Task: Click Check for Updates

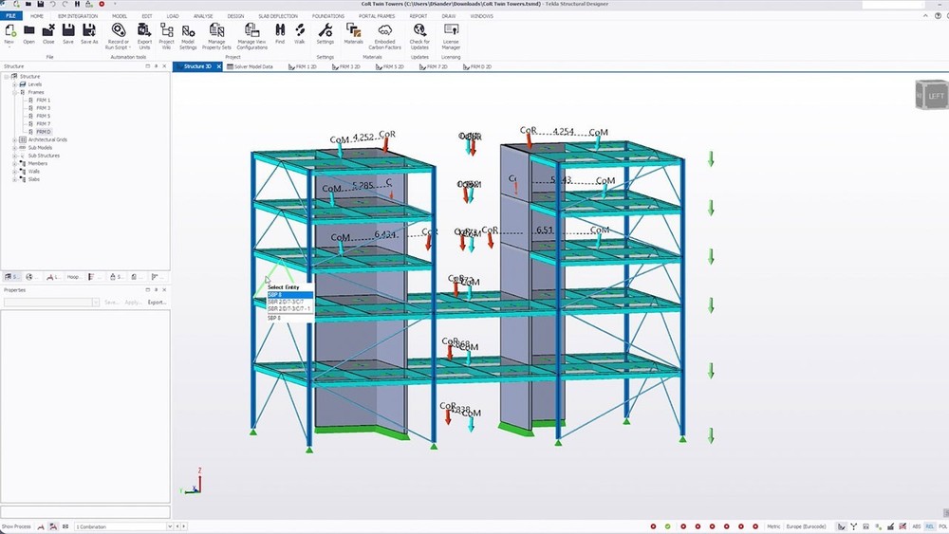Action: [x=419, y=36]
